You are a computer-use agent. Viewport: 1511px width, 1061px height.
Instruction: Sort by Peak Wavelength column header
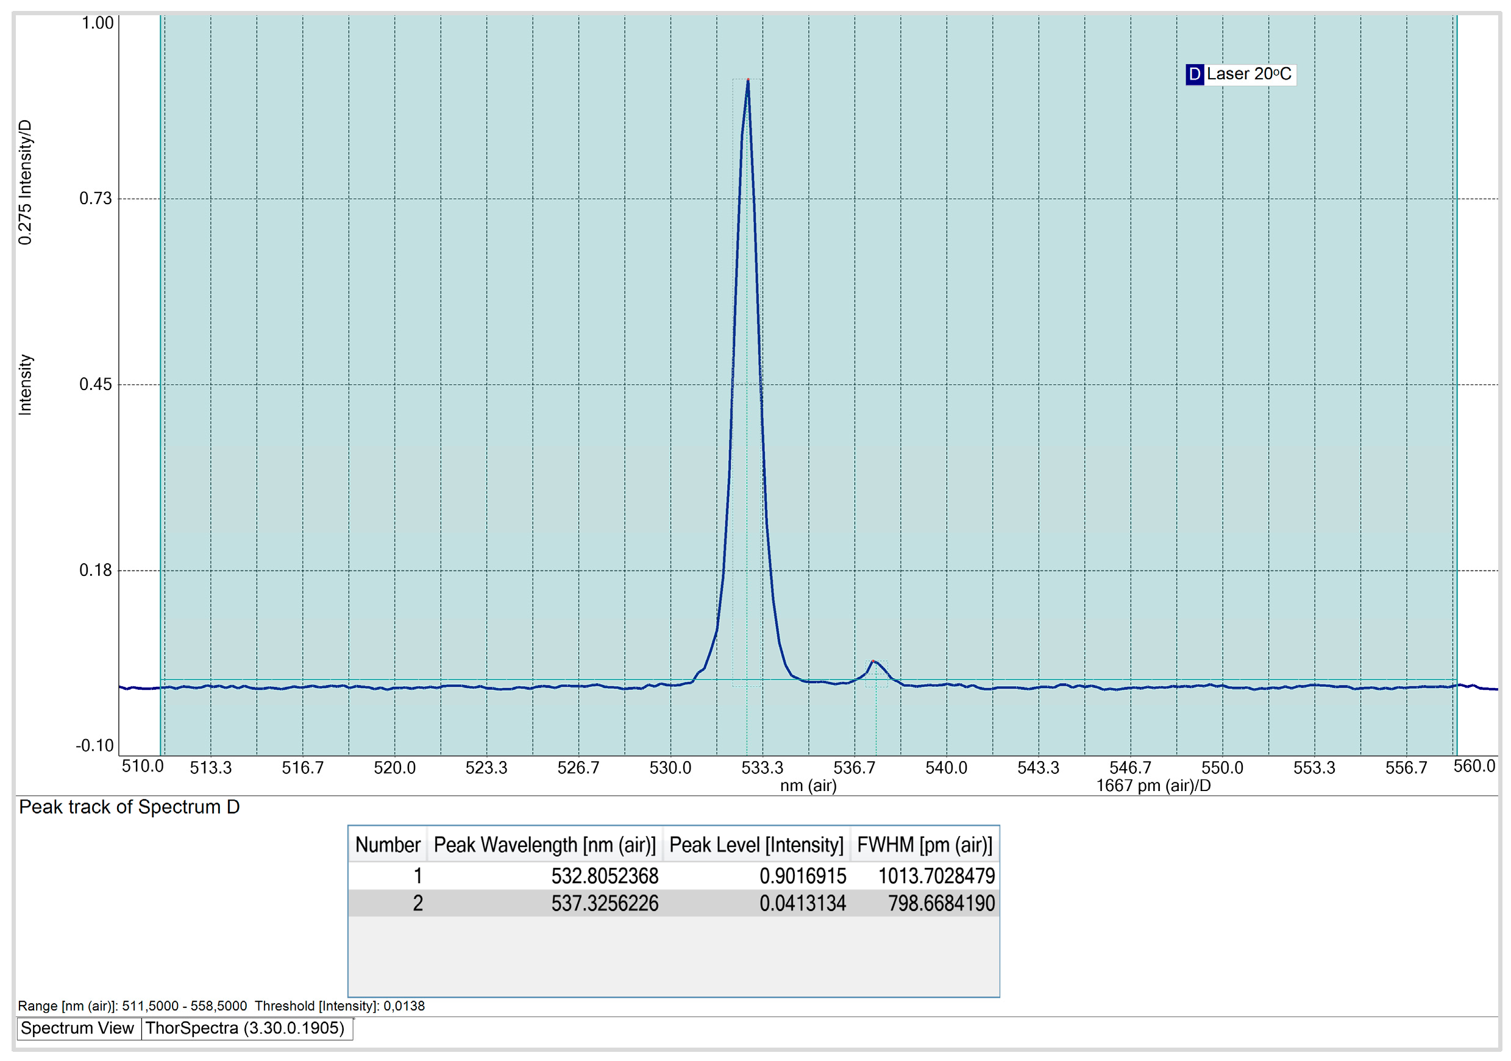tap(544, 845)
